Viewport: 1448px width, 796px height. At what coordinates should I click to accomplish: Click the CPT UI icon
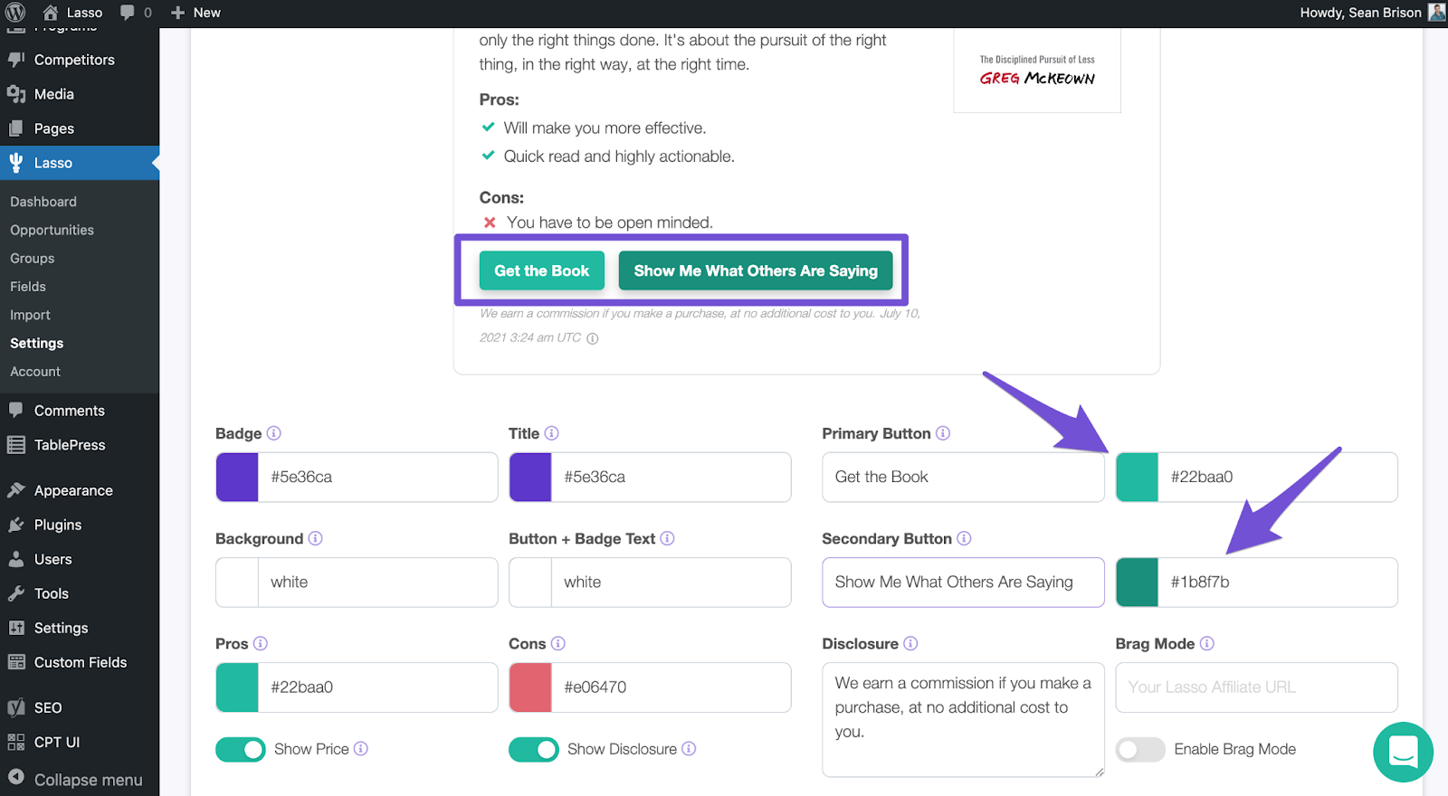[15, 742]
